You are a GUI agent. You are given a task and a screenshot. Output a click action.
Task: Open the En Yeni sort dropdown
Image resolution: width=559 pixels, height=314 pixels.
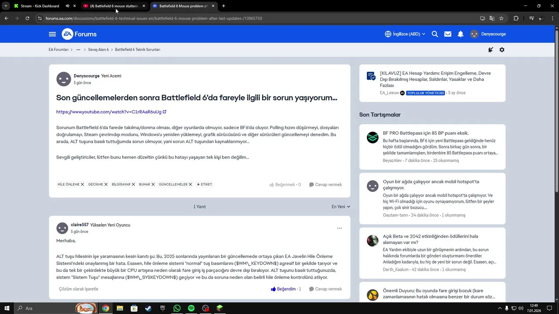point(341,207)
